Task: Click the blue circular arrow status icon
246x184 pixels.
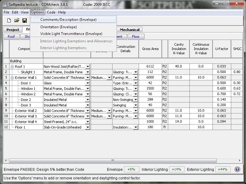Action: coord(237,169)
